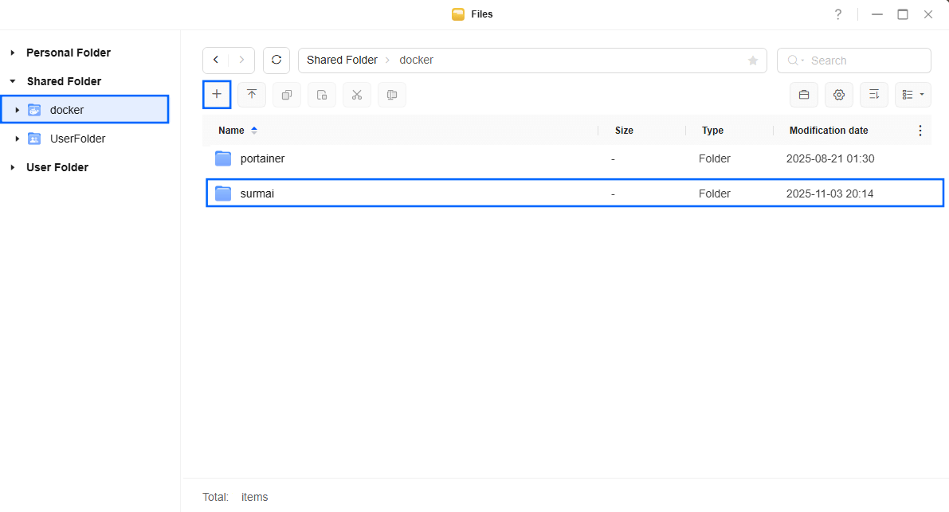The image size is (949, 512).
Task: Click the sort order icon
Action: tap(873, 95)
